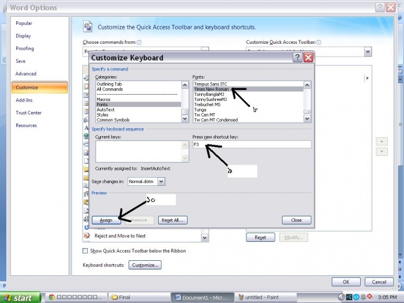Select Times New Roman font
The width and height of the screenshot is (404, 303).
[248, 89]
